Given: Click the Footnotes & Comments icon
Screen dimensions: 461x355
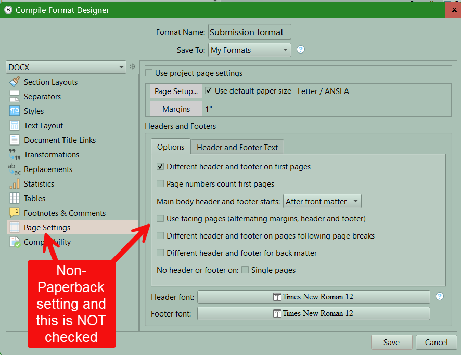Looking at the screenshot, I should coord(15,213).
